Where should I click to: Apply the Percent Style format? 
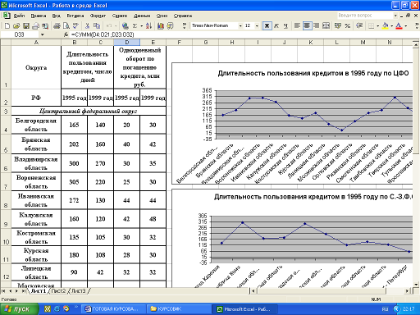tap(348, 25)
